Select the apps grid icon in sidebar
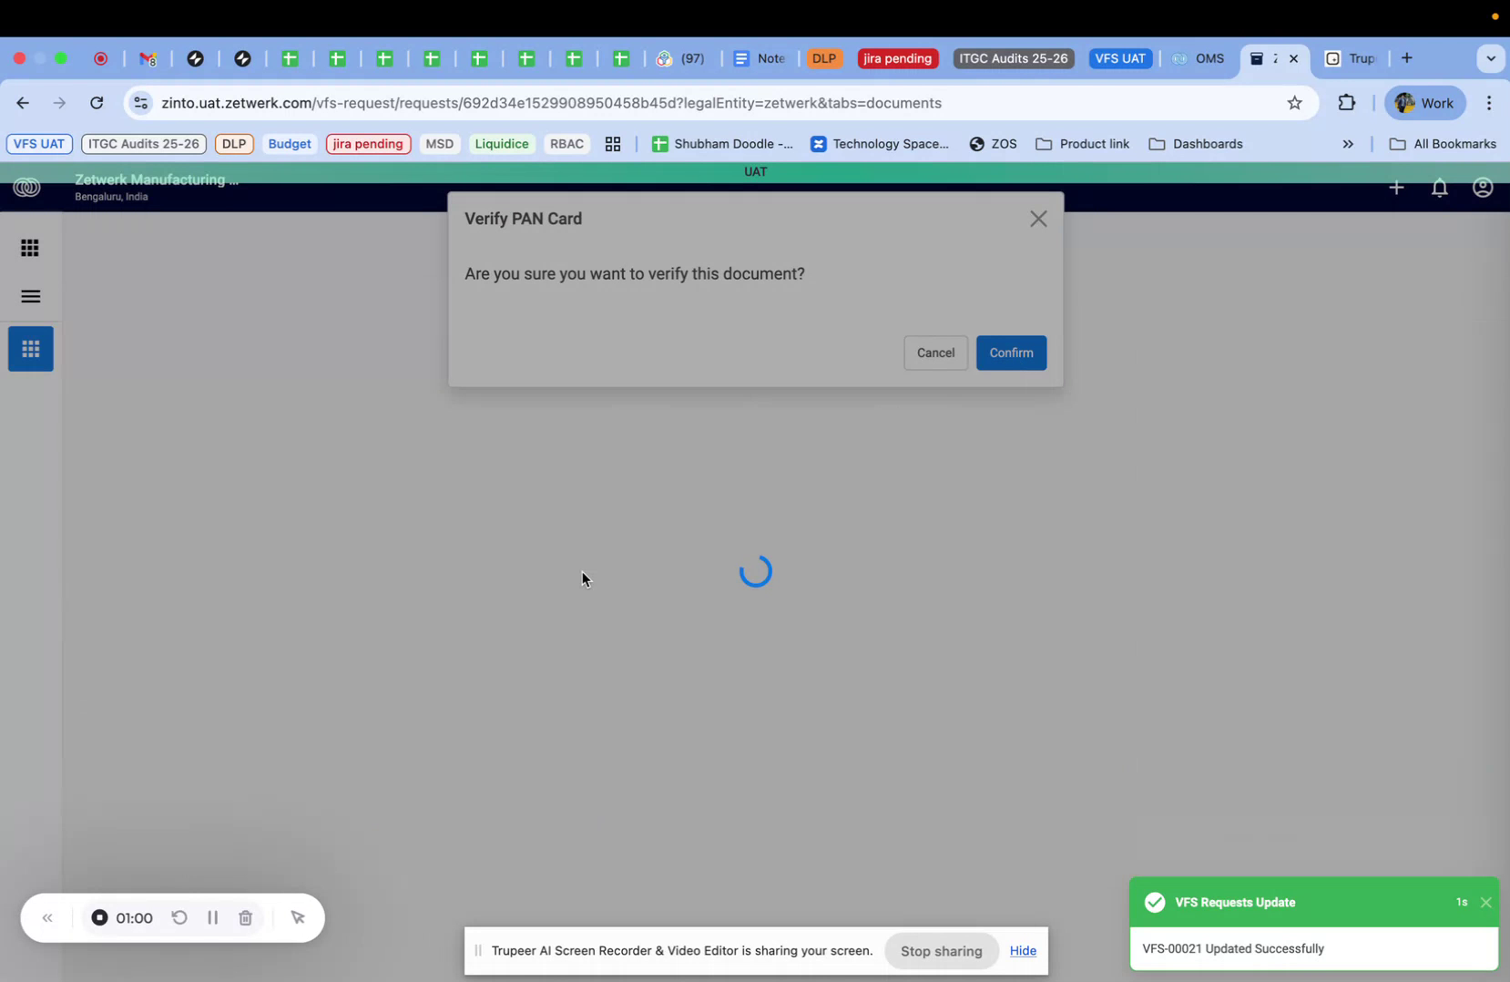Image resolution: width=1510 pixels, height=982 pixels. click(30, 348)
